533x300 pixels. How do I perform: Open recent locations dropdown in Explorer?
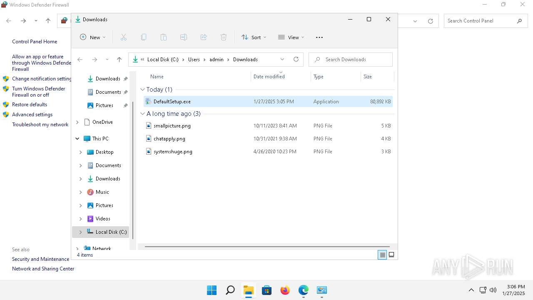(107, 60)
